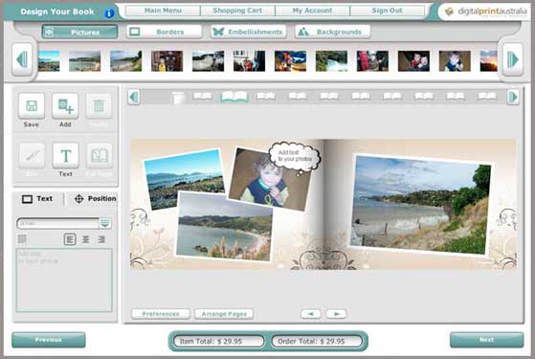This screenshot has height=359, width=535.
Task: Move the page navigator right
Action: coord(513,98)
